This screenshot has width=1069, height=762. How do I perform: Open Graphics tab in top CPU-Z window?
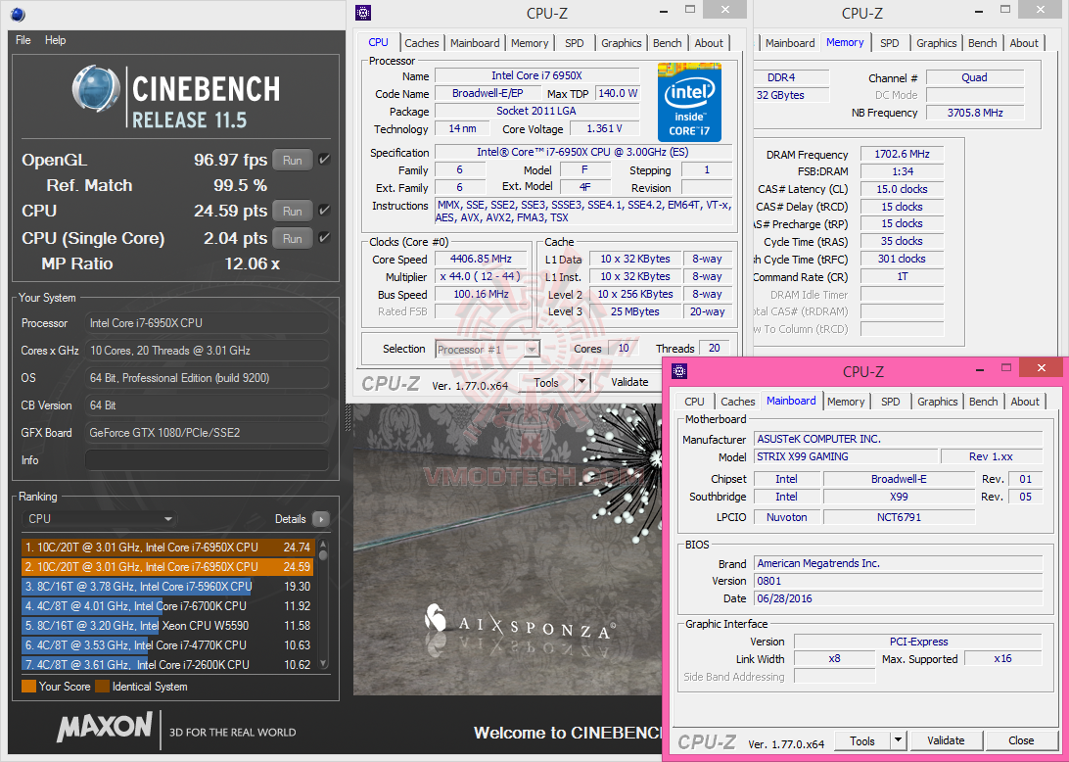tap(621, 43)
